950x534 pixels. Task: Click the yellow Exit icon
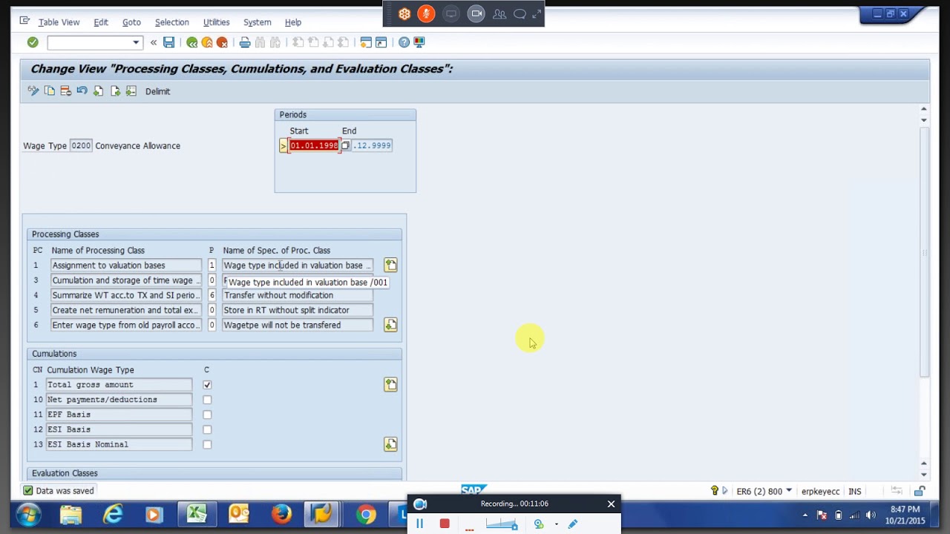(207, 42)
